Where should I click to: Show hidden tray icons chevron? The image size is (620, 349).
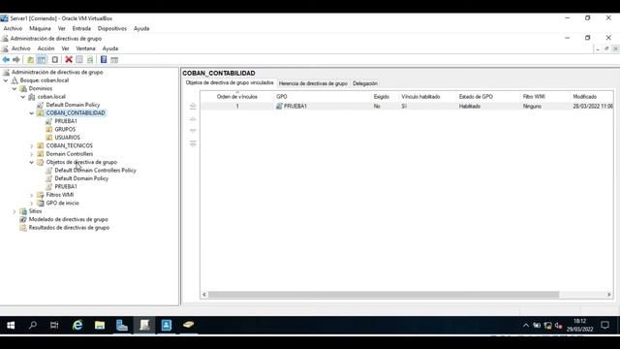pos(526,326)
